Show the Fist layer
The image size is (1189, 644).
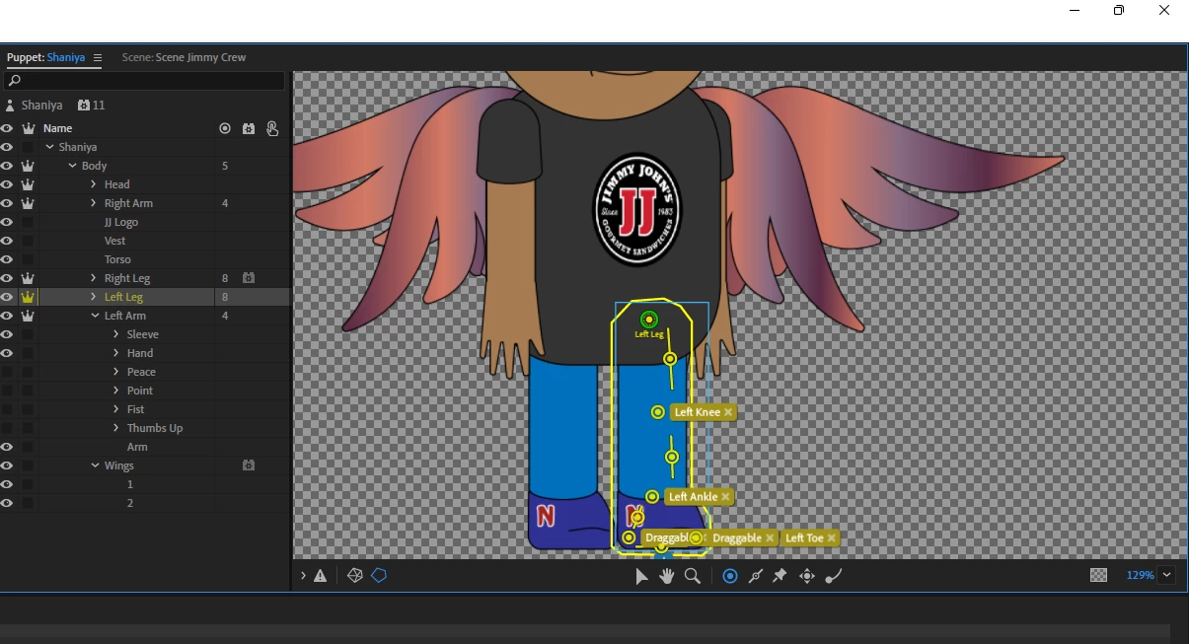pyautogui.click(x=7, y=409)
